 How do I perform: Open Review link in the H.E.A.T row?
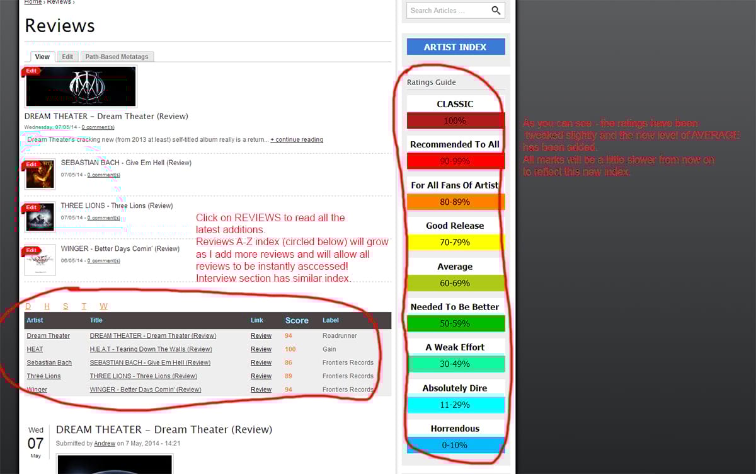tap(261, 349)
